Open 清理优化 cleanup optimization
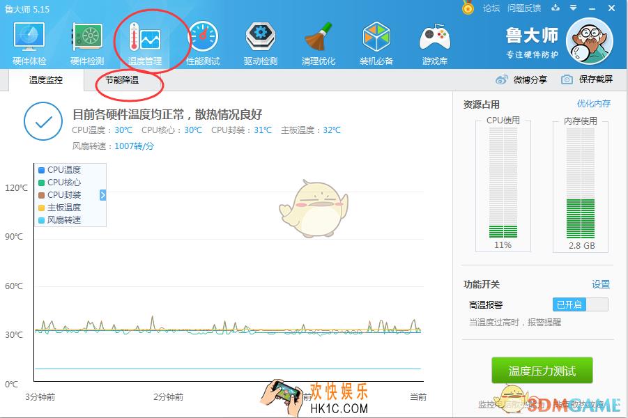Viewport: 628px width, 418px height. coord(319,43)
